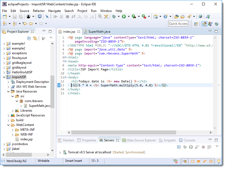Switch to the Debug perspective icon
Viewport: 226px width, 169px height.
217,24
